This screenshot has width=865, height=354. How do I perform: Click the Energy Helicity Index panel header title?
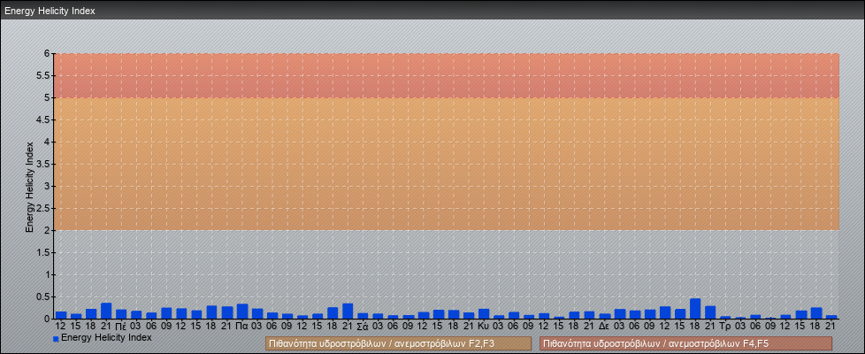tap(50, 11)
